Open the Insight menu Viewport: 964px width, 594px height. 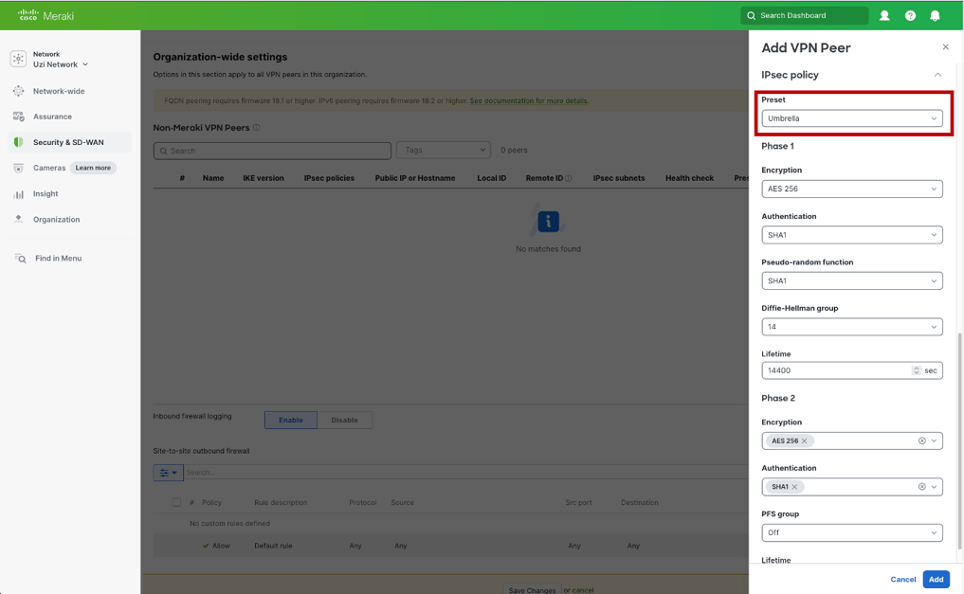point(45,194)
